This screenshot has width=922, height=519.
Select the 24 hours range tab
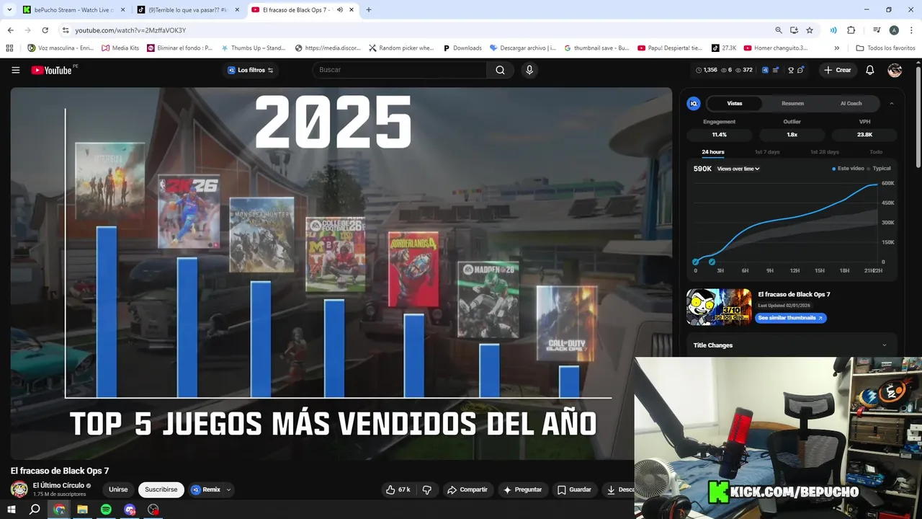[x=713, y=152]
